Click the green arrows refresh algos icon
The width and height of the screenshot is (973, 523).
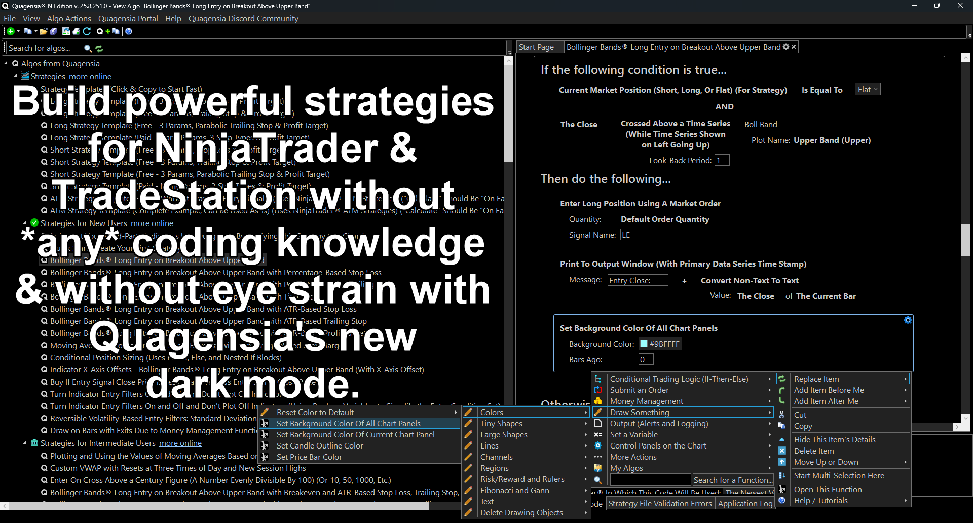tap(99, 48)
